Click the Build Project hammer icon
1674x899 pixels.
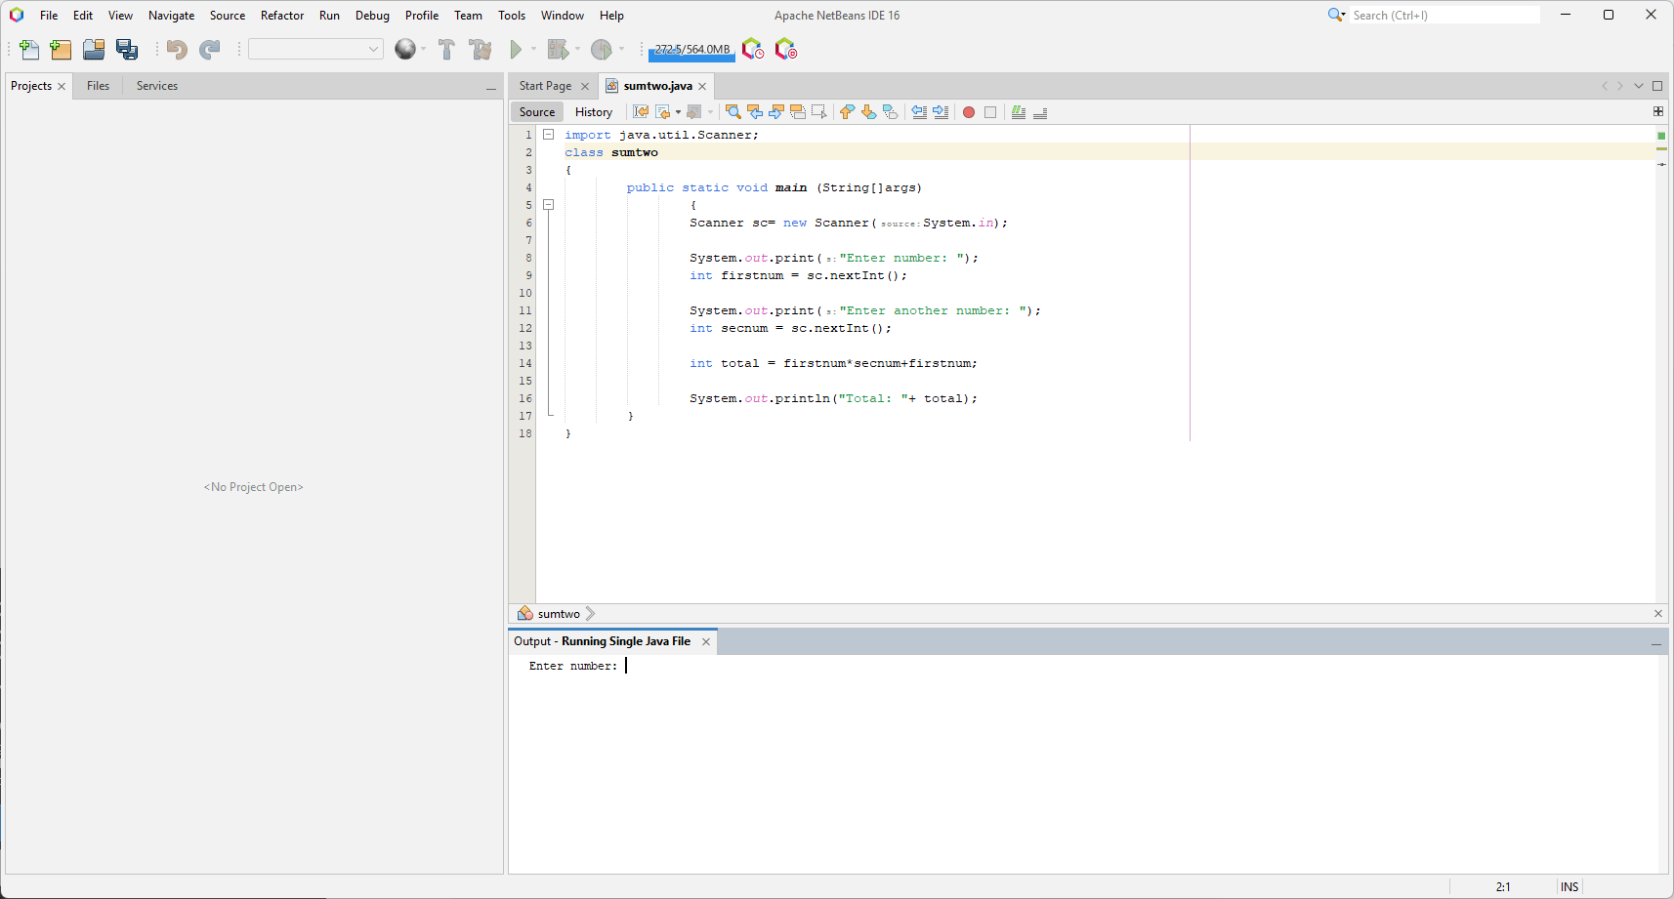[446, 50]
